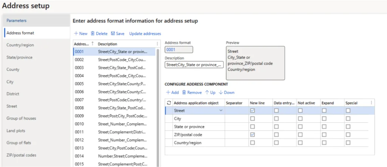Move component Down with arrow icon
This screenshot has height=167, width=387.
(x=221, y=92)
